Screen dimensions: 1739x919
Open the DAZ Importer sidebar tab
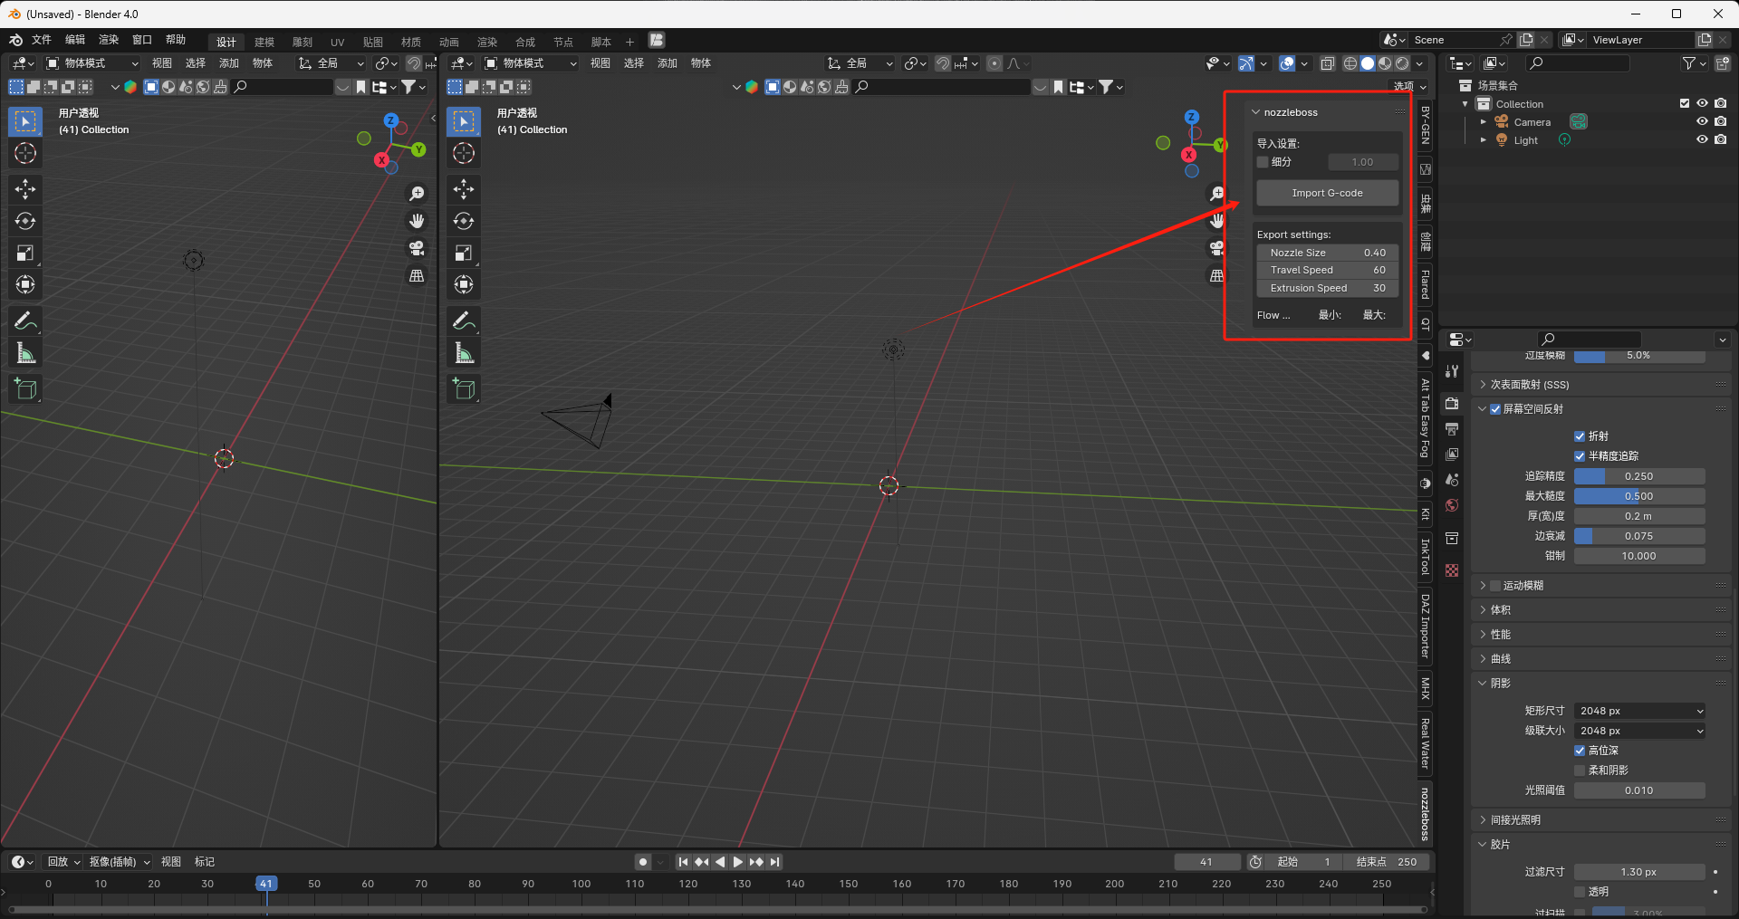(x=1426, y=625)
